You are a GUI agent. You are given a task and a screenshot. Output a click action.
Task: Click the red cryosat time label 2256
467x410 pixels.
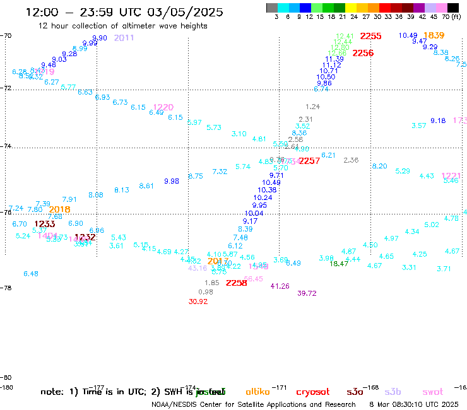pyautogui.click(x=363, y=53)
